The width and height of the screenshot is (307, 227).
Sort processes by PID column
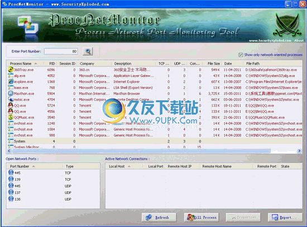pos(50,64)
